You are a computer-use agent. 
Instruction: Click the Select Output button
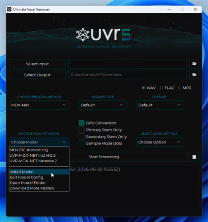pyautogui.click(x=38, y=75)
